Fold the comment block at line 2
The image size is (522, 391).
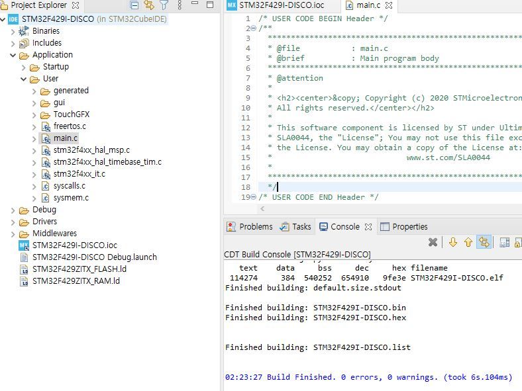tap(253, 28)
